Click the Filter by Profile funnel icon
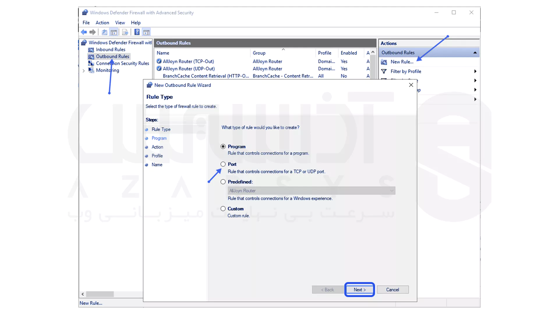Screen dimensions: 559x314 point(384,71)
